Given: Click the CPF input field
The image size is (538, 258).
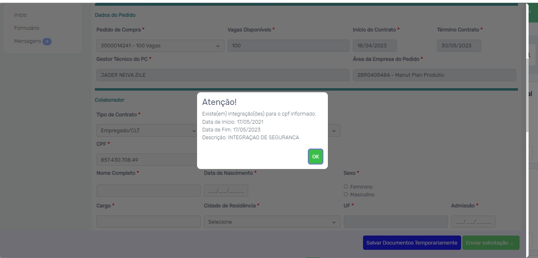Looking at the screenshot, I should (x=146, y=160).
